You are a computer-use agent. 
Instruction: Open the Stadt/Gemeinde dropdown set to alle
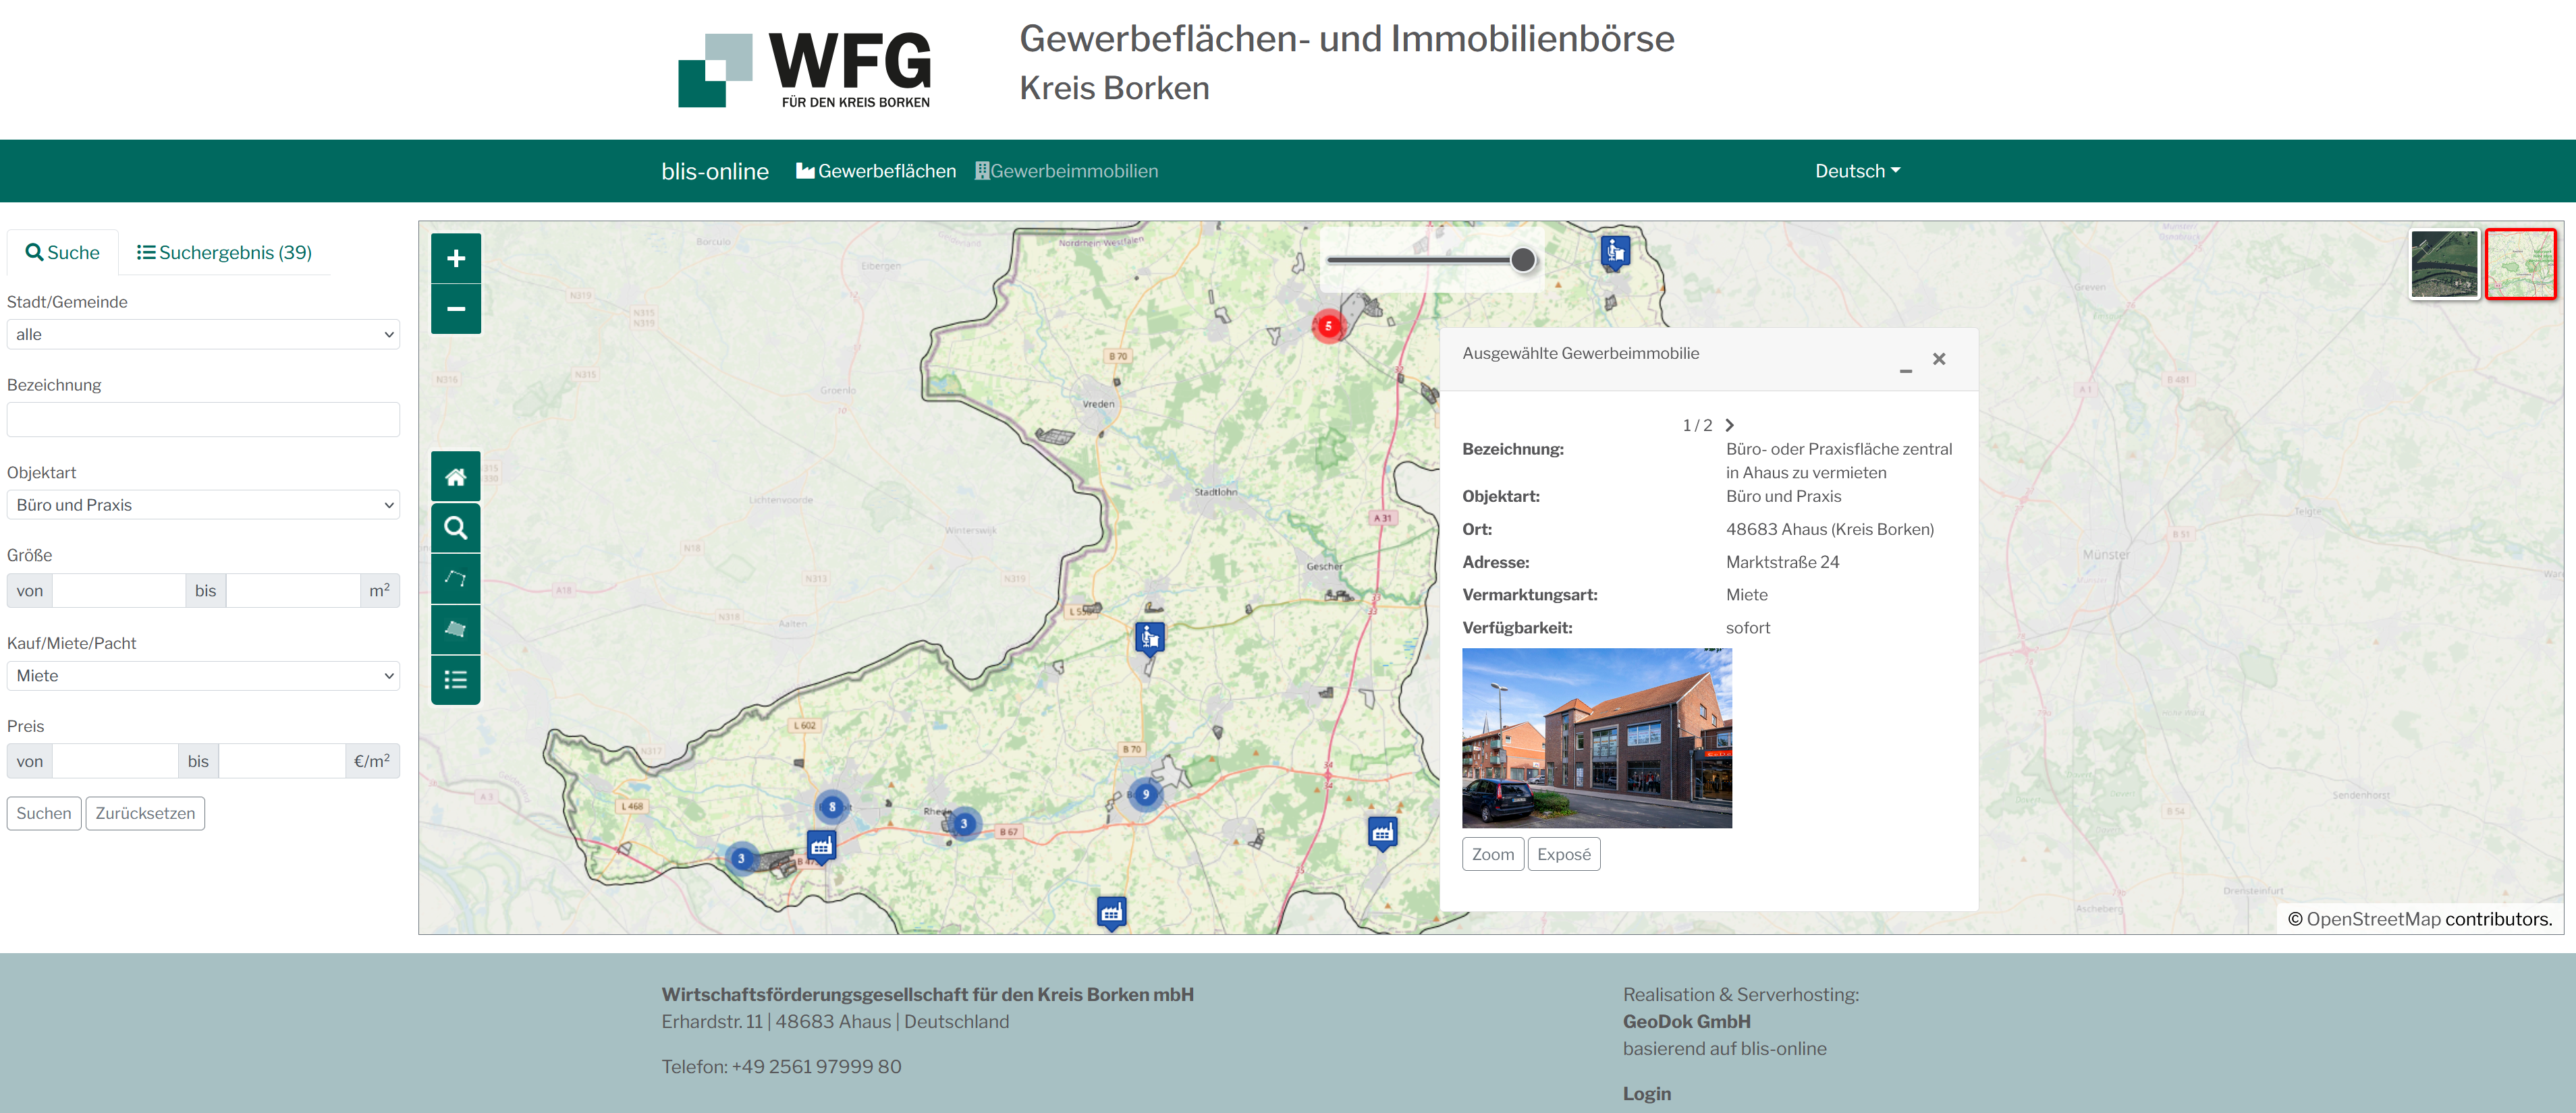[203, 334]
